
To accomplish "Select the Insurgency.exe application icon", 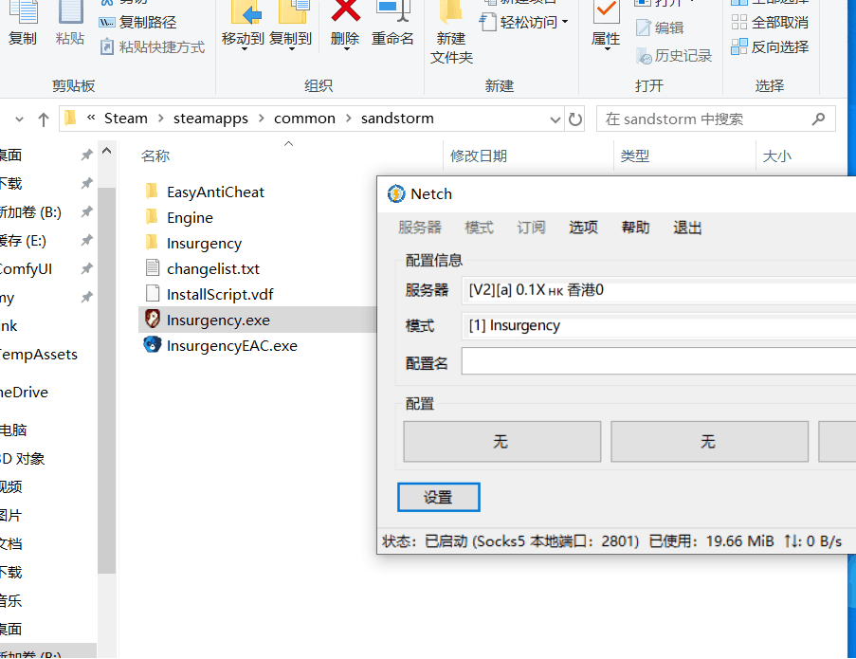I will click(x=153, y=320).
